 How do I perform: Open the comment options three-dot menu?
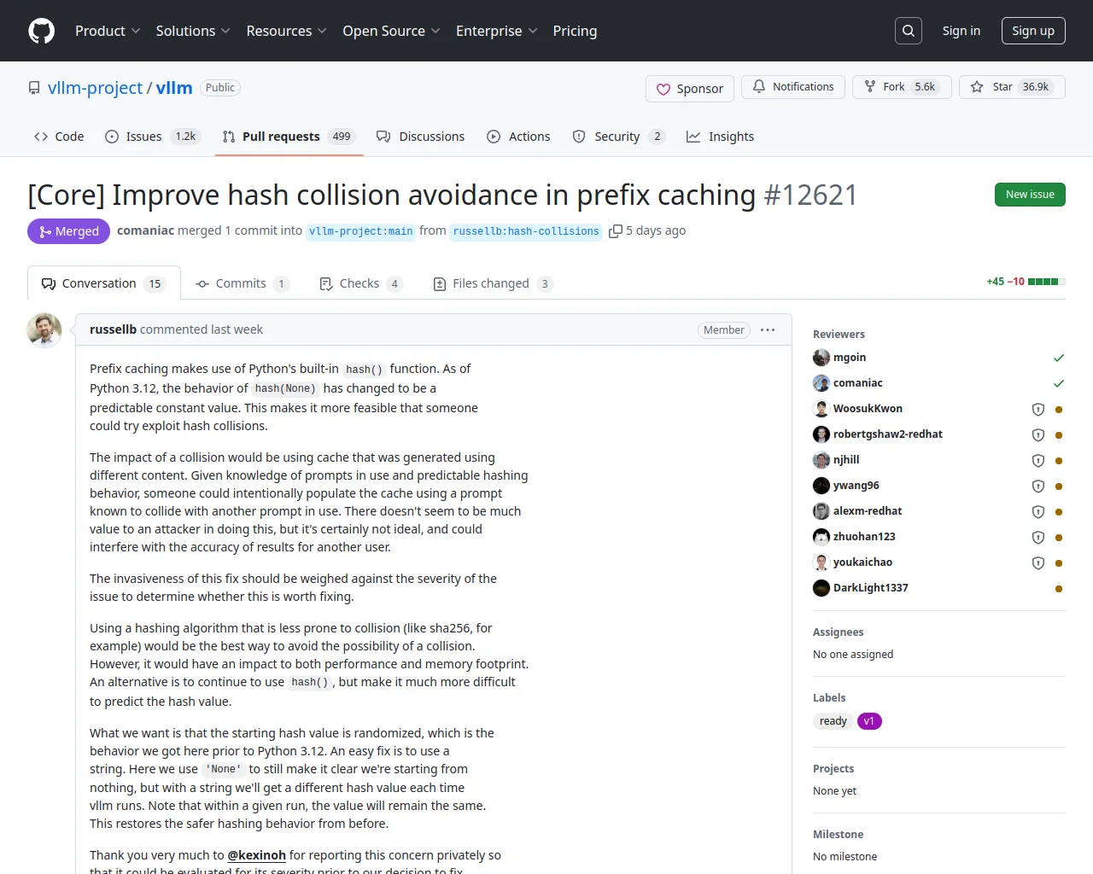point(768,329)
